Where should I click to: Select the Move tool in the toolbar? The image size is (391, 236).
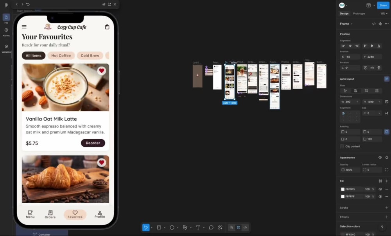click(146, 227)
